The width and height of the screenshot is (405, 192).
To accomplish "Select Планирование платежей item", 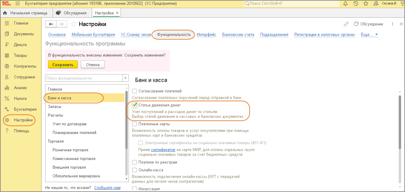I will (x=85, y=133).
